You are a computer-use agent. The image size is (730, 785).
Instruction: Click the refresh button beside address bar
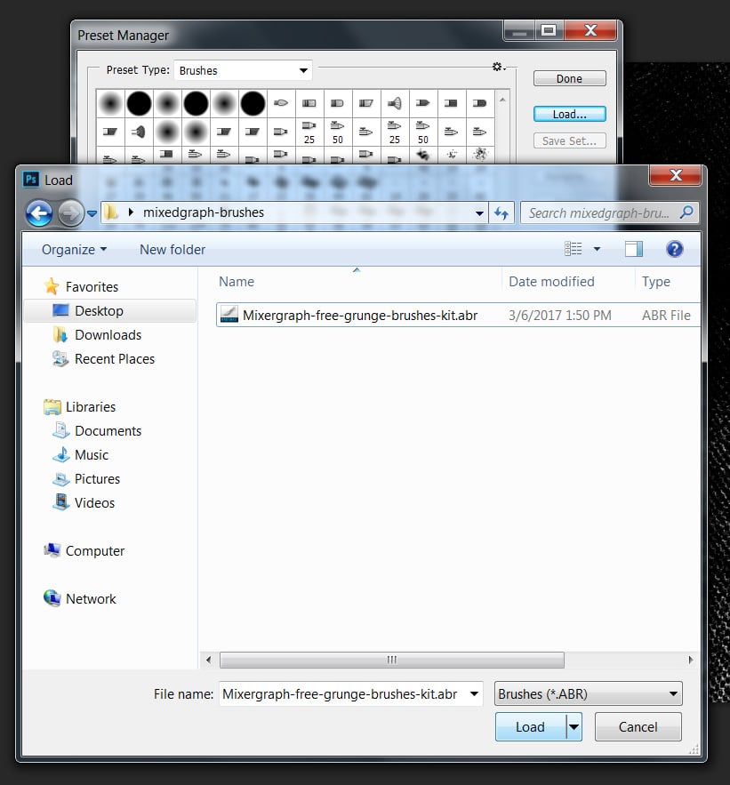click(x=501, y=213)
